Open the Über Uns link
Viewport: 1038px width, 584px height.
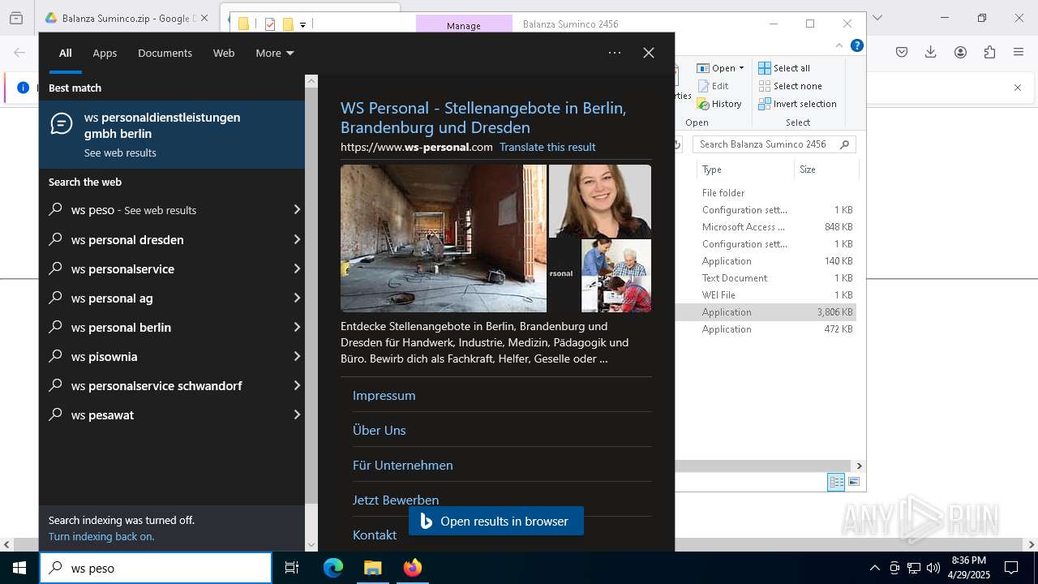click(x=379, y=430)
